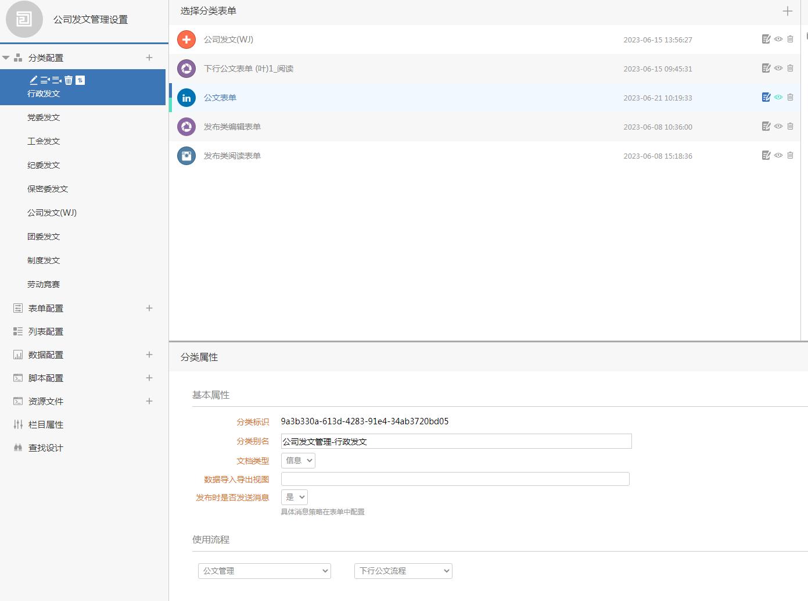808x601 pixels.
Task: Click the sort arrows icon above 行政发文
Action: (80, 80)
